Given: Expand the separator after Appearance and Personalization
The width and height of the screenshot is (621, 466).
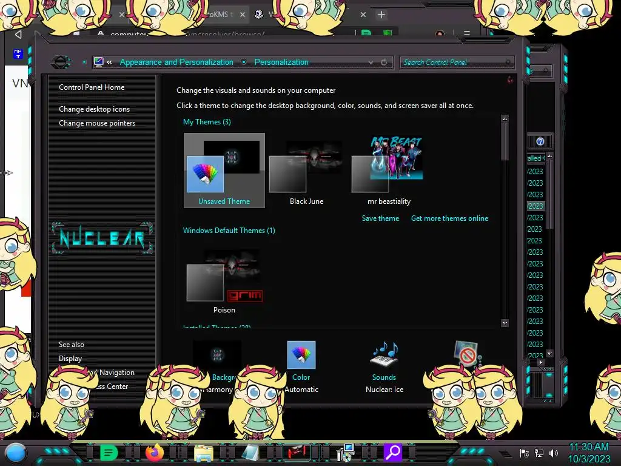Looking at the screenshot, I should (x=244, y=62).
